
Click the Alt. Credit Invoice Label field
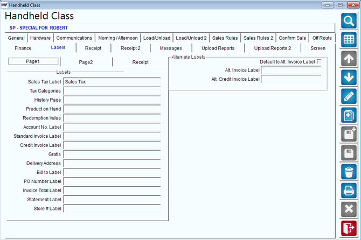(291, 79)
